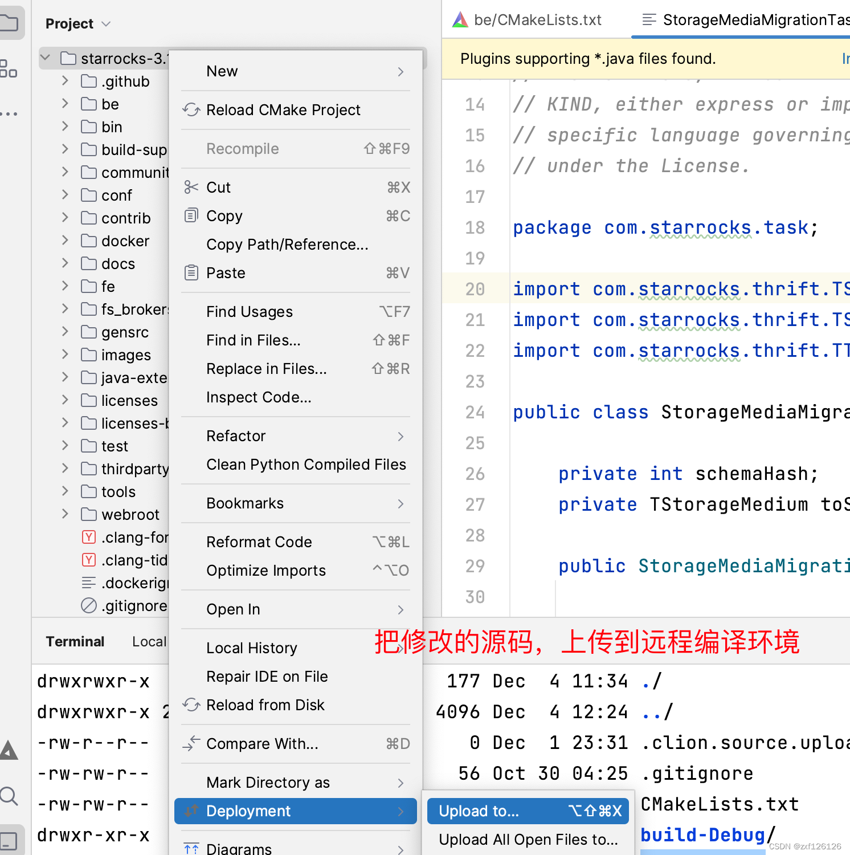Show more tool windows ellipsis

pyautogui.click(x=8, y=113)
